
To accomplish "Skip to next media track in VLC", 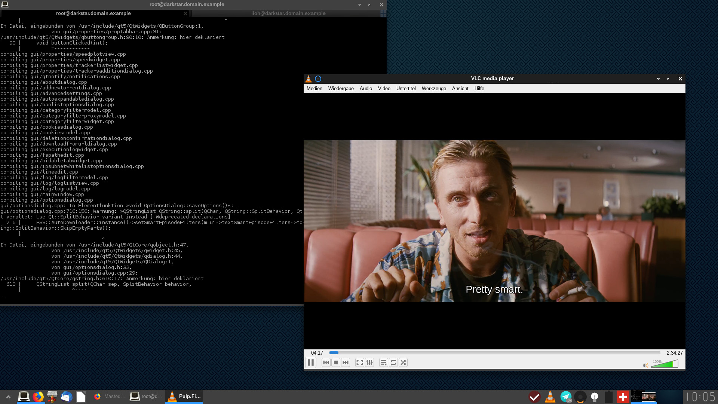I will pyautogui.click(x=346, y=362).
